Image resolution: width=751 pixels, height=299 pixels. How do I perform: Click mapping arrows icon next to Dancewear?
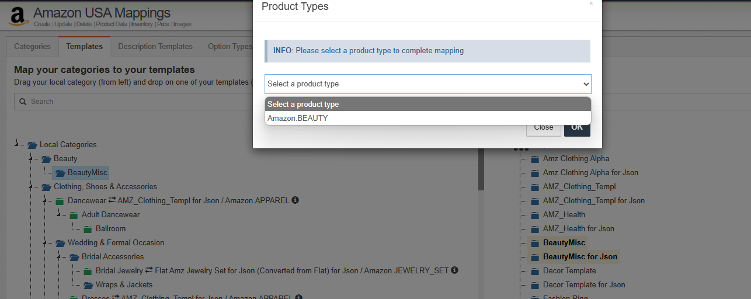click(x=112, y=200)
